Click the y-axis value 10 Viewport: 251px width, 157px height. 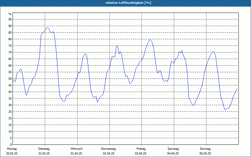(10, 131)
